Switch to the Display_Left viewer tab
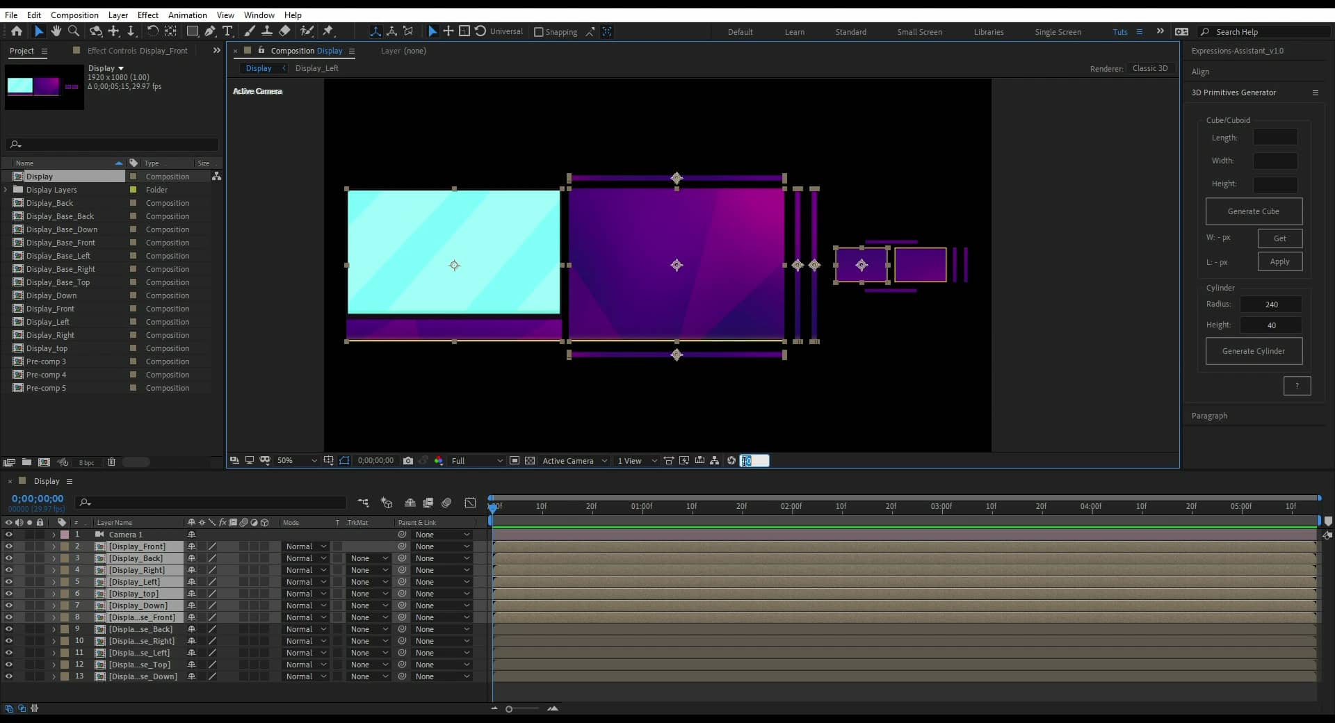Screen dimensions: 1335x723 pos(317,67)
